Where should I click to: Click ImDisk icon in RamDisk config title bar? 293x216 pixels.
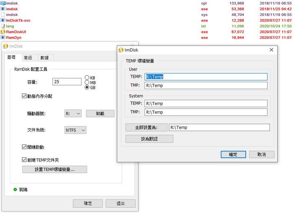[6, 46]
